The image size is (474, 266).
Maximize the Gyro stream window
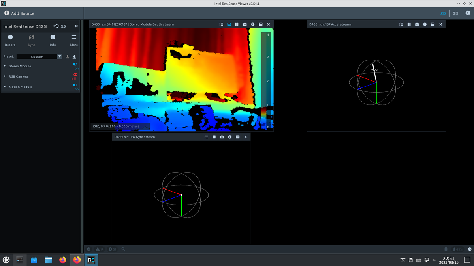click(x=237, y=137)
